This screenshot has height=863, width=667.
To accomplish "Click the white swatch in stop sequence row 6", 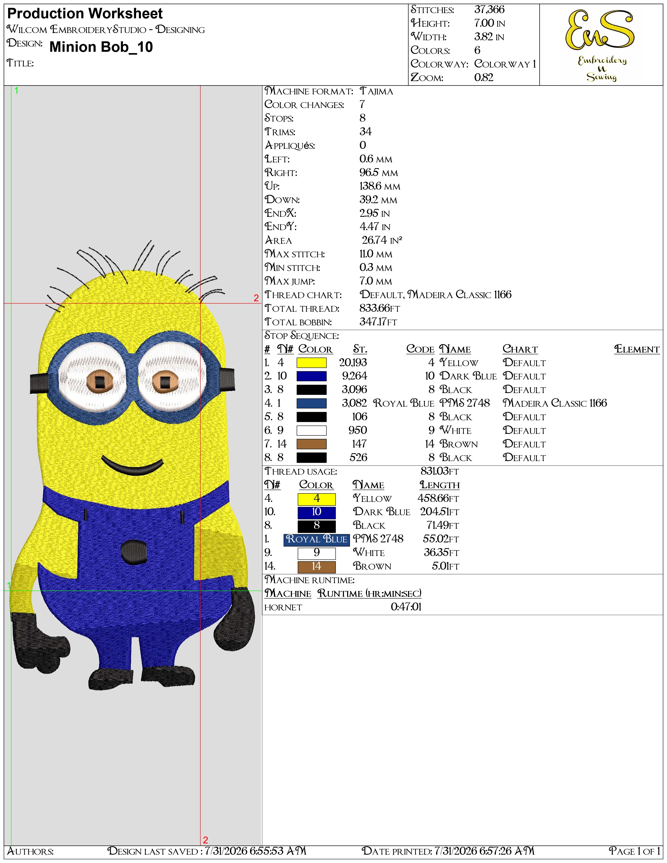I will pos(311,431).
